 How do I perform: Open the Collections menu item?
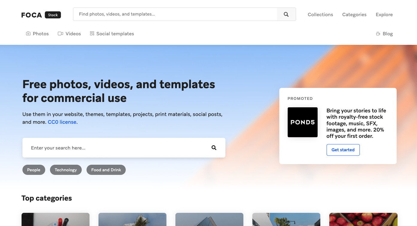320,15
